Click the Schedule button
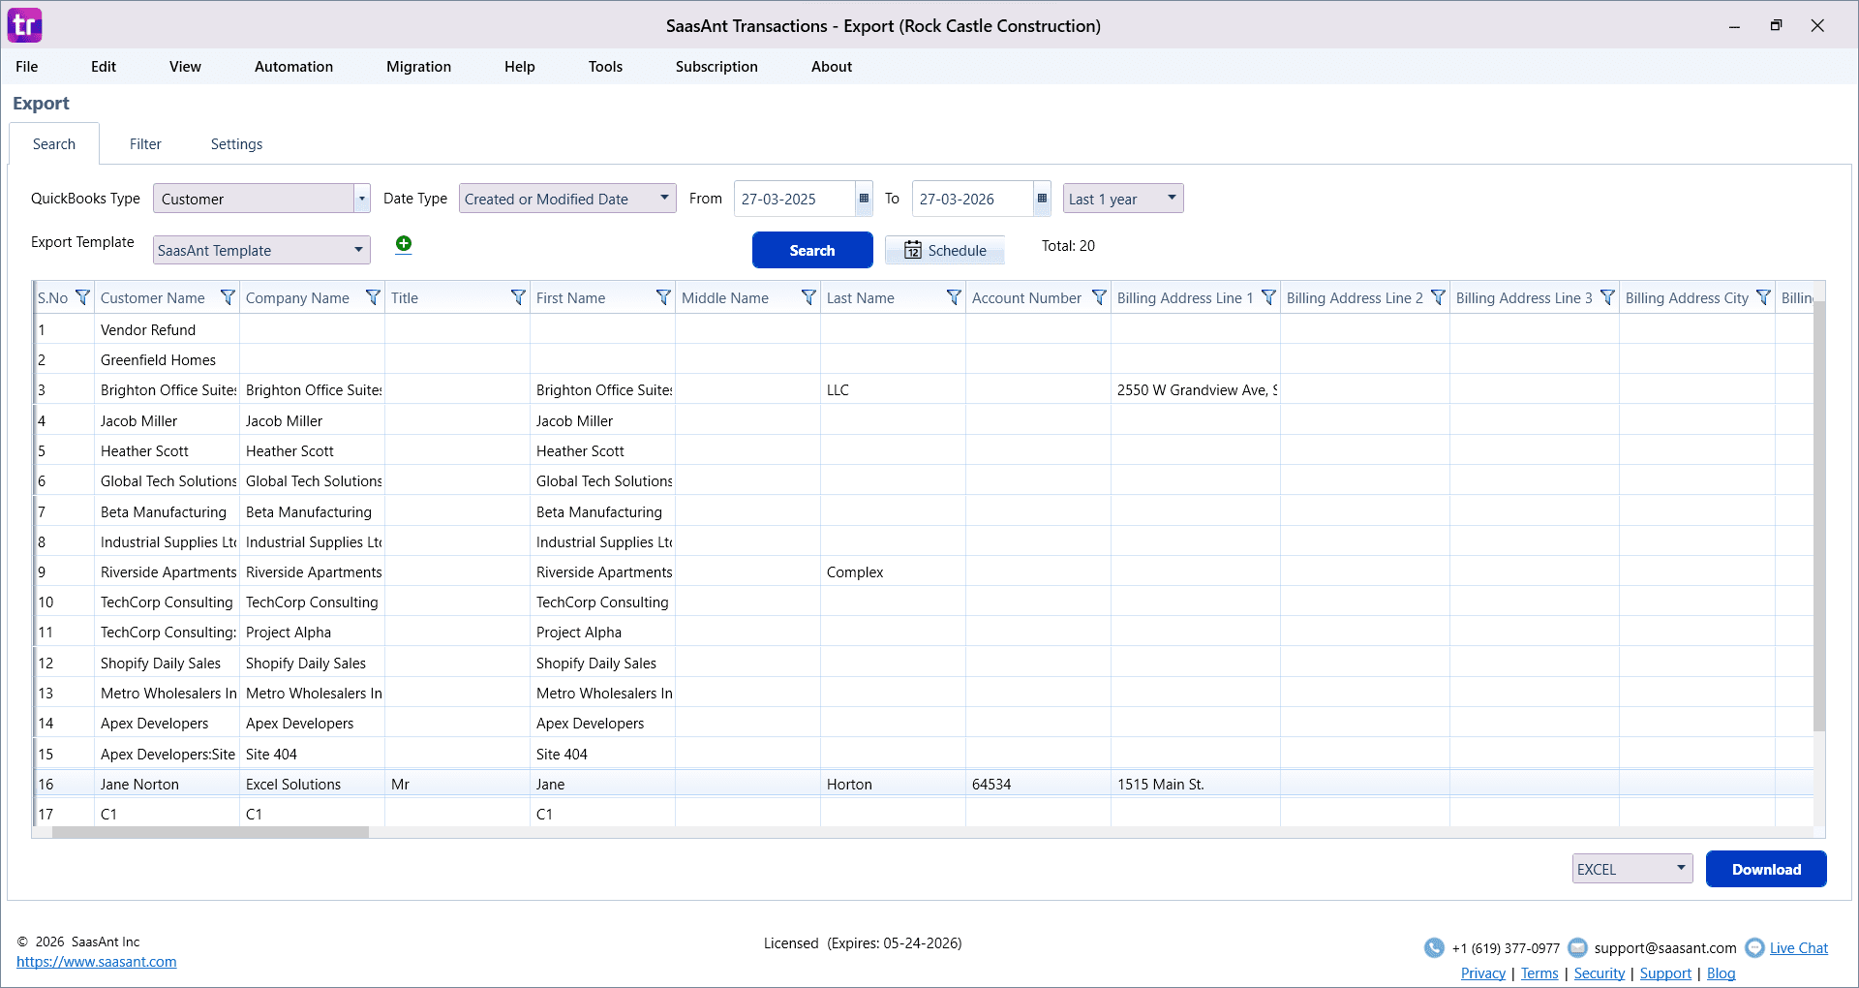The width and height of the screenshot is (1859, 988). click(945, 250)
